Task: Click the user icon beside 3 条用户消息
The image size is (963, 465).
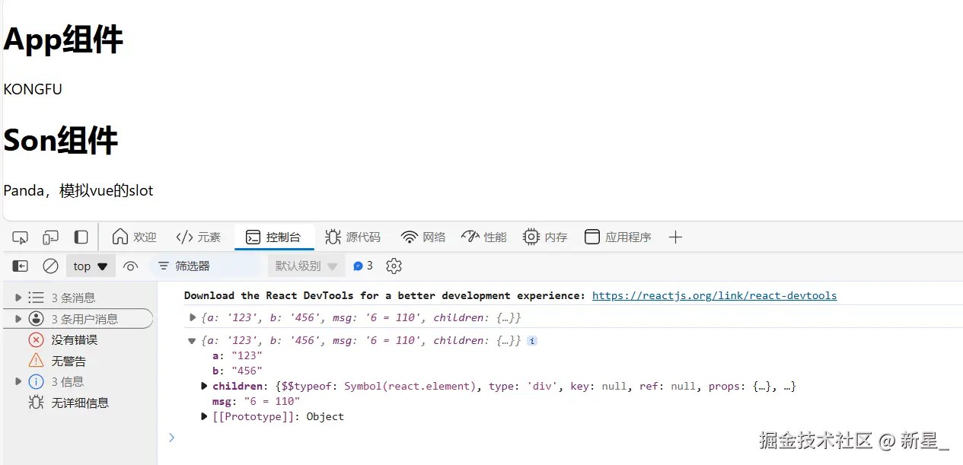Action: [36, 319]
